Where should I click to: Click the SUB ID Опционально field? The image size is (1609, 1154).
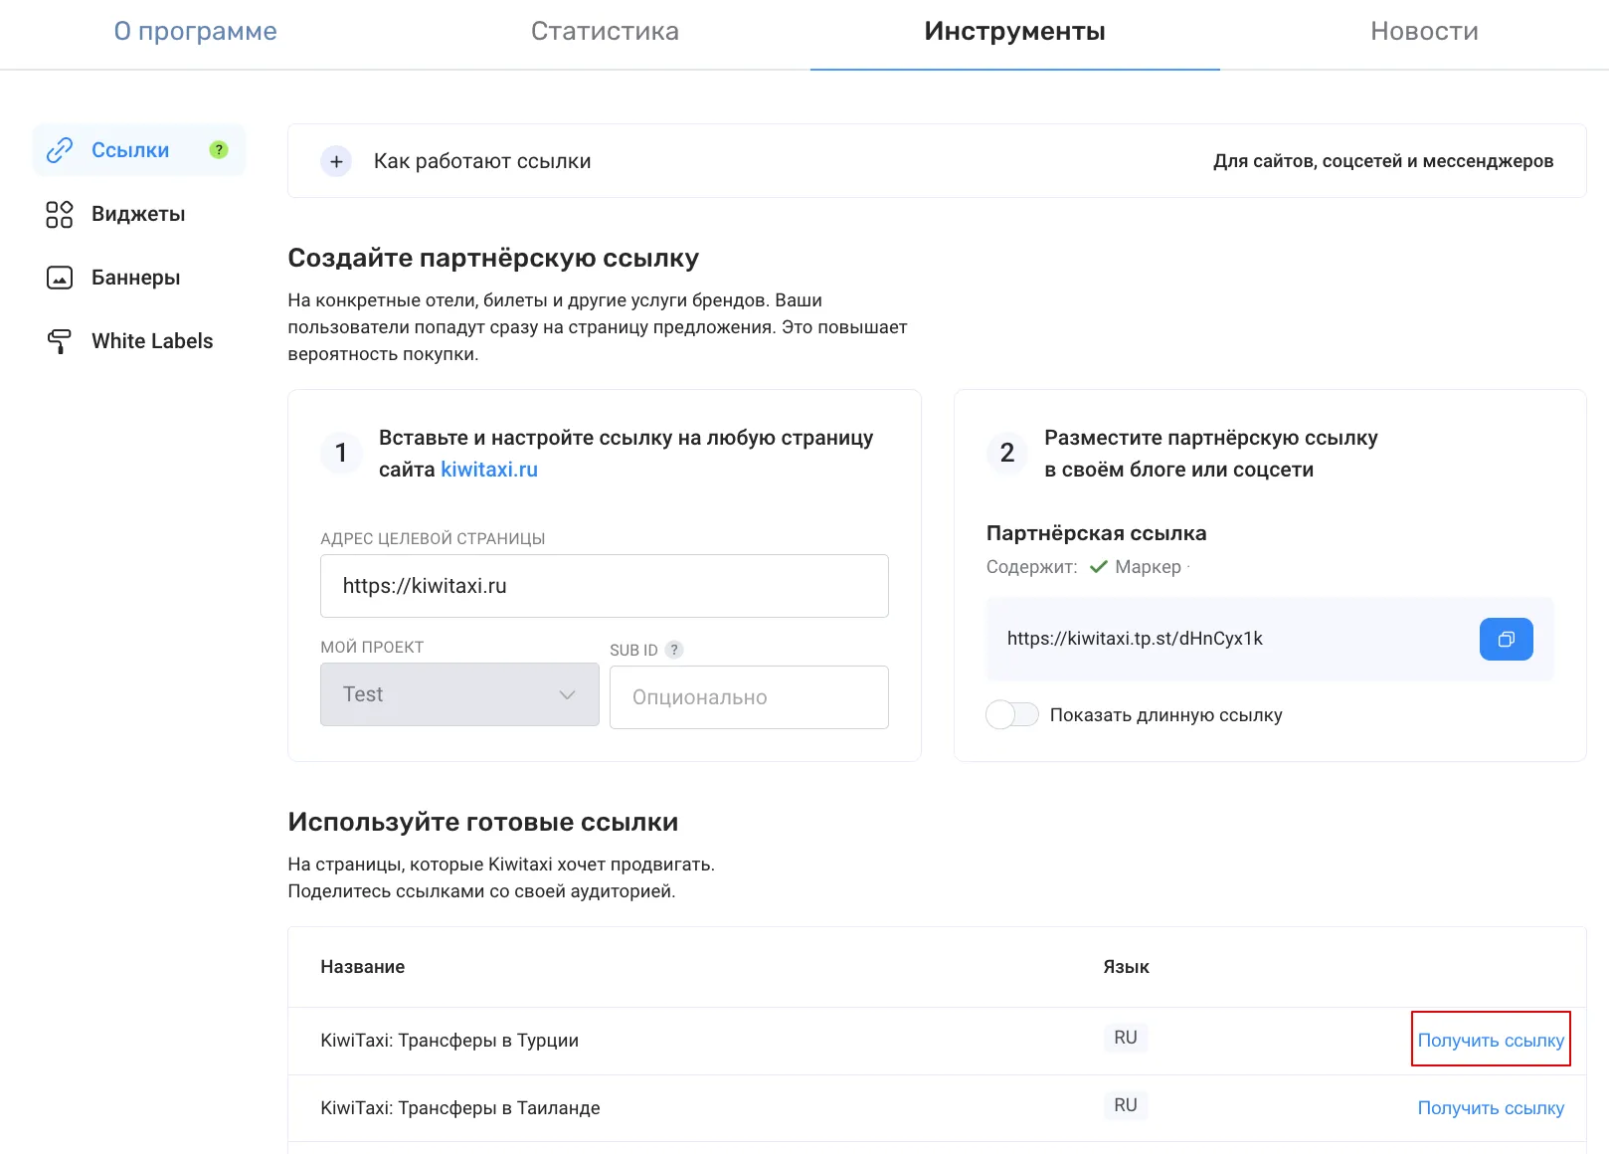pyautogui.click(x=749, y=697)
